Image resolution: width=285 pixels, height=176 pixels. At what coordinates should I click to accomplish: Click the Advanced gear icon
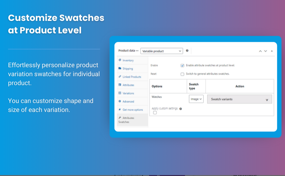tap(120, 101)
